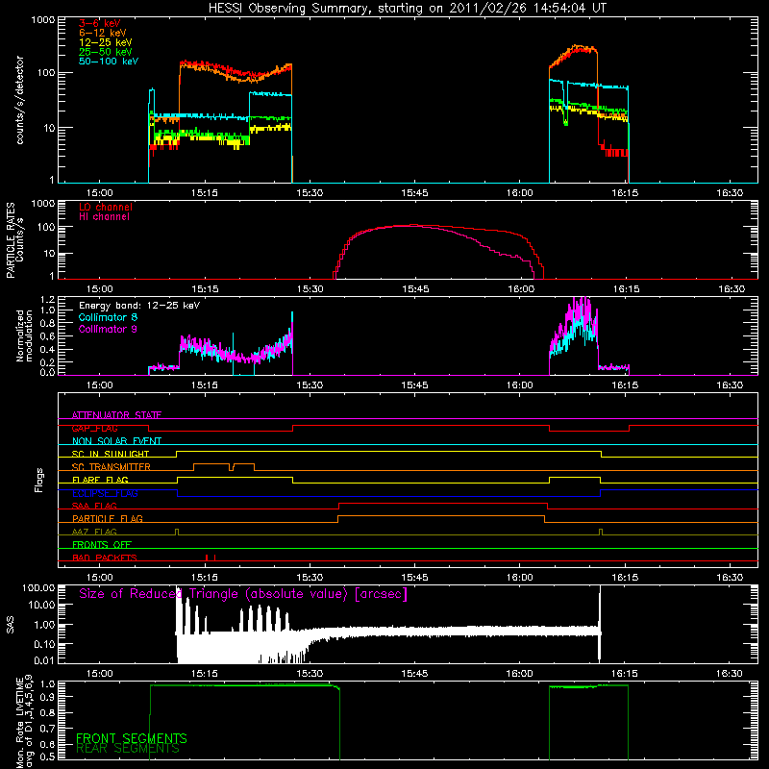This screenshot has width=769, height=769.
Task: Click the Size of Reduced Triangle caption
Action: pos(243,594)
